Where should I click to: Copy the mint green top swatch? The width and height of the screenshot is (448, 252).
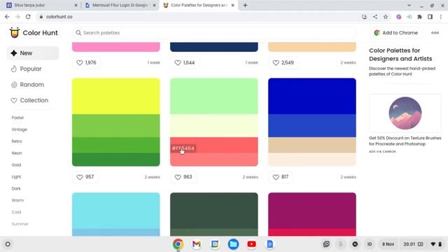click(x=214, y=97)
